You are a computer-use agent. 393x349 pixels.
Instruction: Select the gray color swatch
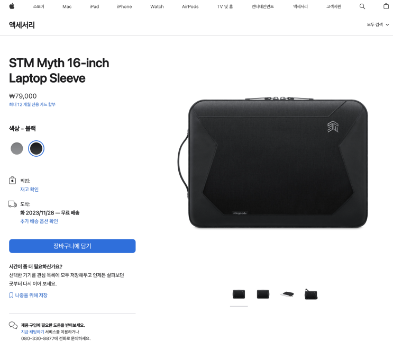(x=17, y=148)
